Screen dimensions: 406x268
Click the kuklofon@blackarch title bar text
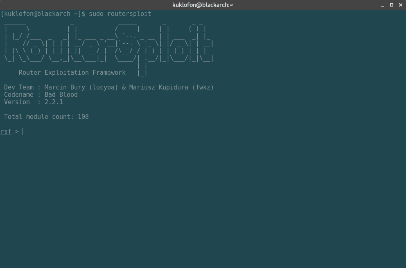point(203,5)
